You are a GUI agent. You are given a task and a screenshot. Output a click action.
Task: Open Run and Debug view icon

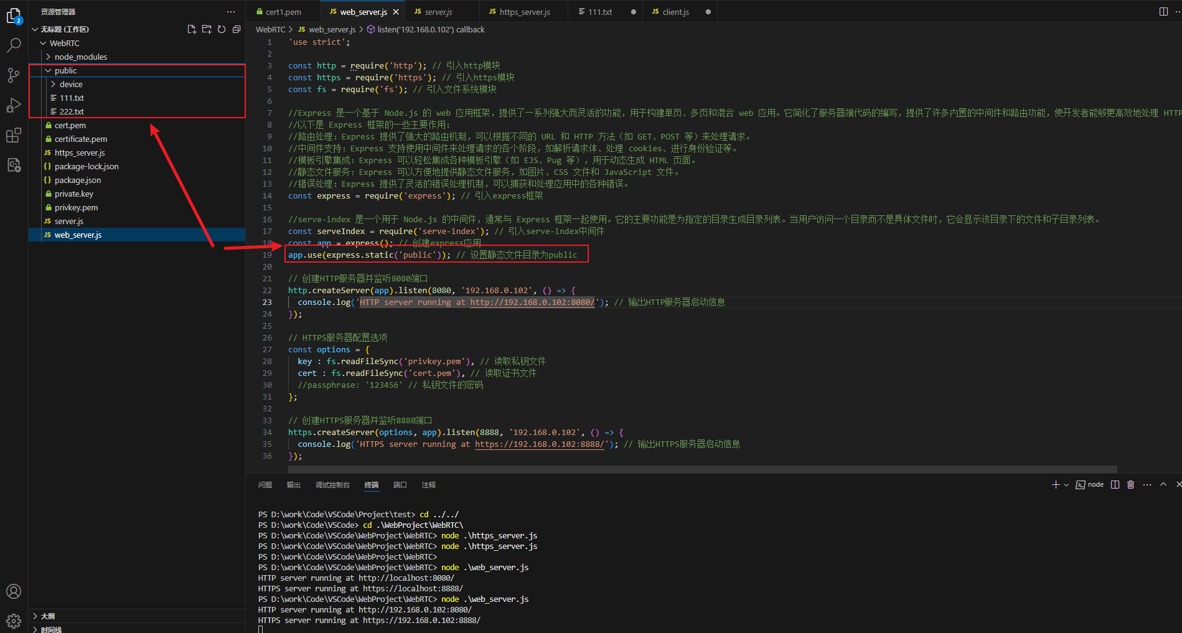14,105
